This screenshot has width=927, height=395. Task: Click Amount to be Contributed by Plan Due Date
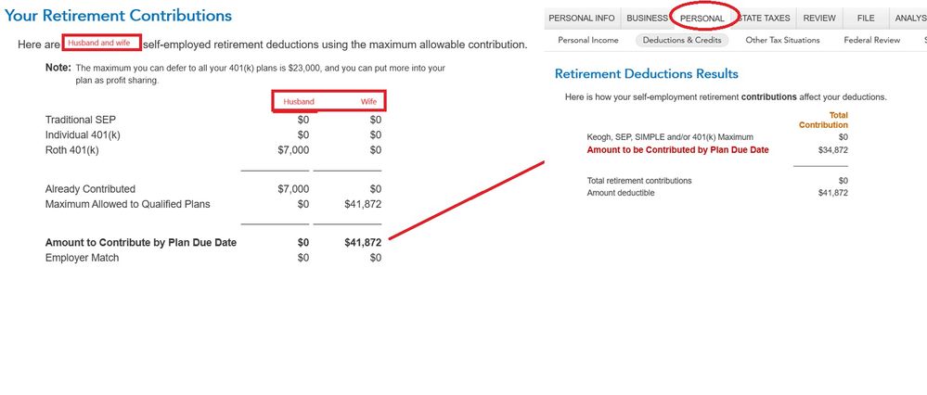[x=678, y=150]
